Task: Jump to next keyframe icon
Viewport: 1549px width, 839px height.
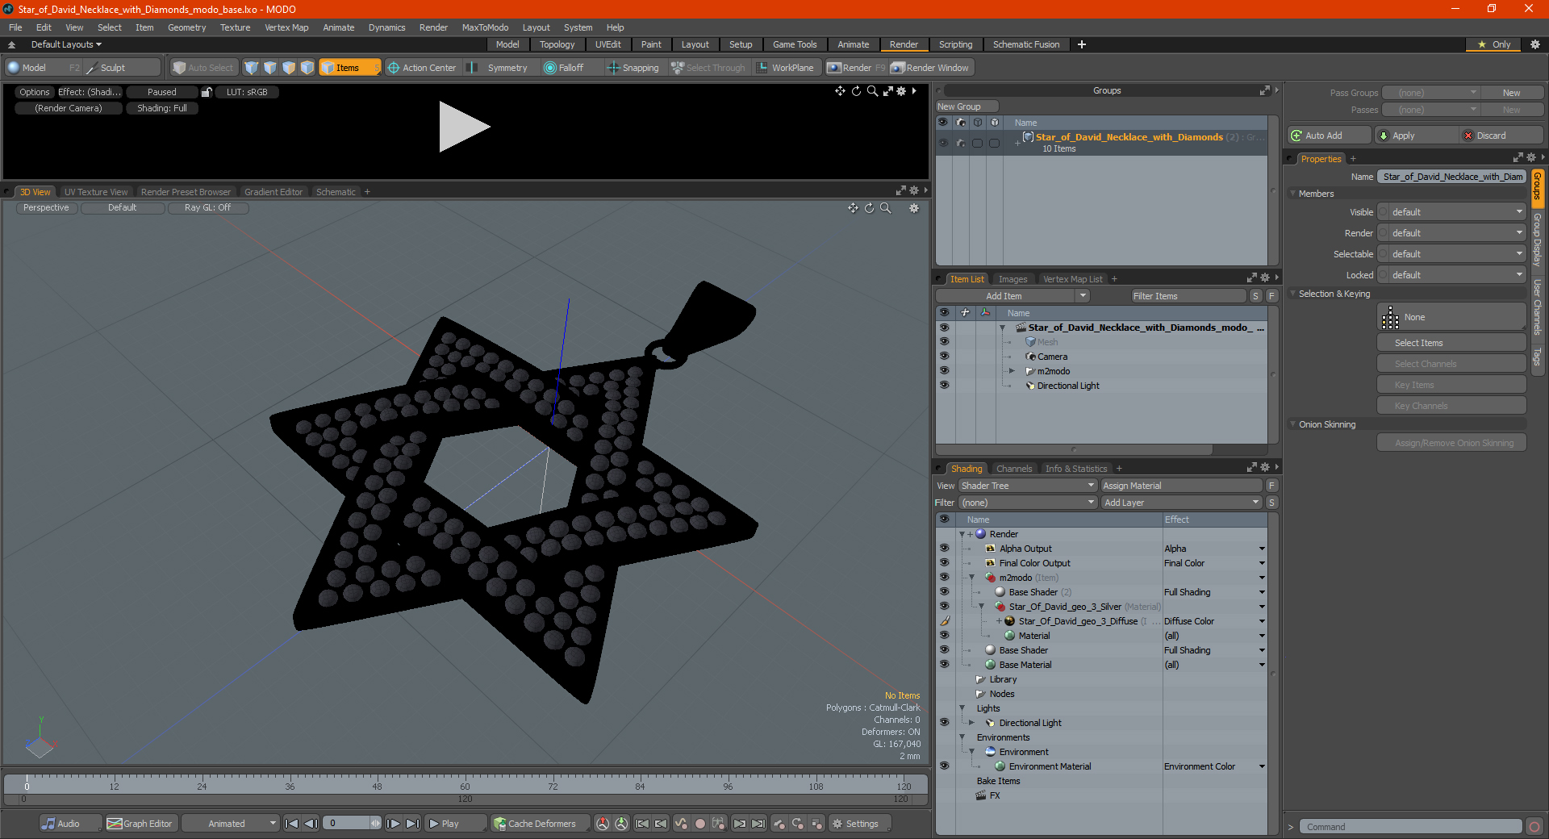Action: 739,824
